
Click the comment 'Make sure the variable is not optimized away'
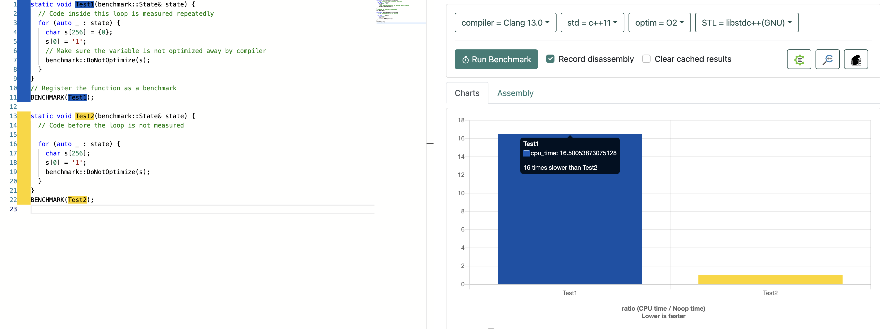click(156, 51)
